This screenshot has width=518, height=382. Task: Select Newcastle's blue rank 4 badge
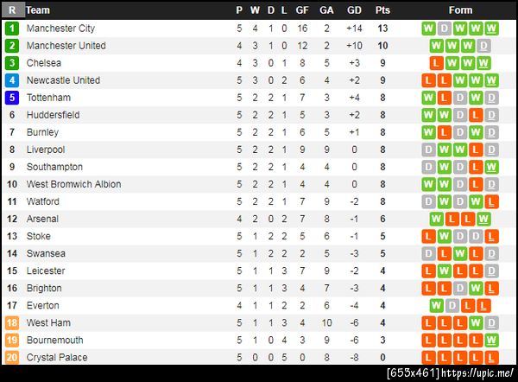[12, 80]
